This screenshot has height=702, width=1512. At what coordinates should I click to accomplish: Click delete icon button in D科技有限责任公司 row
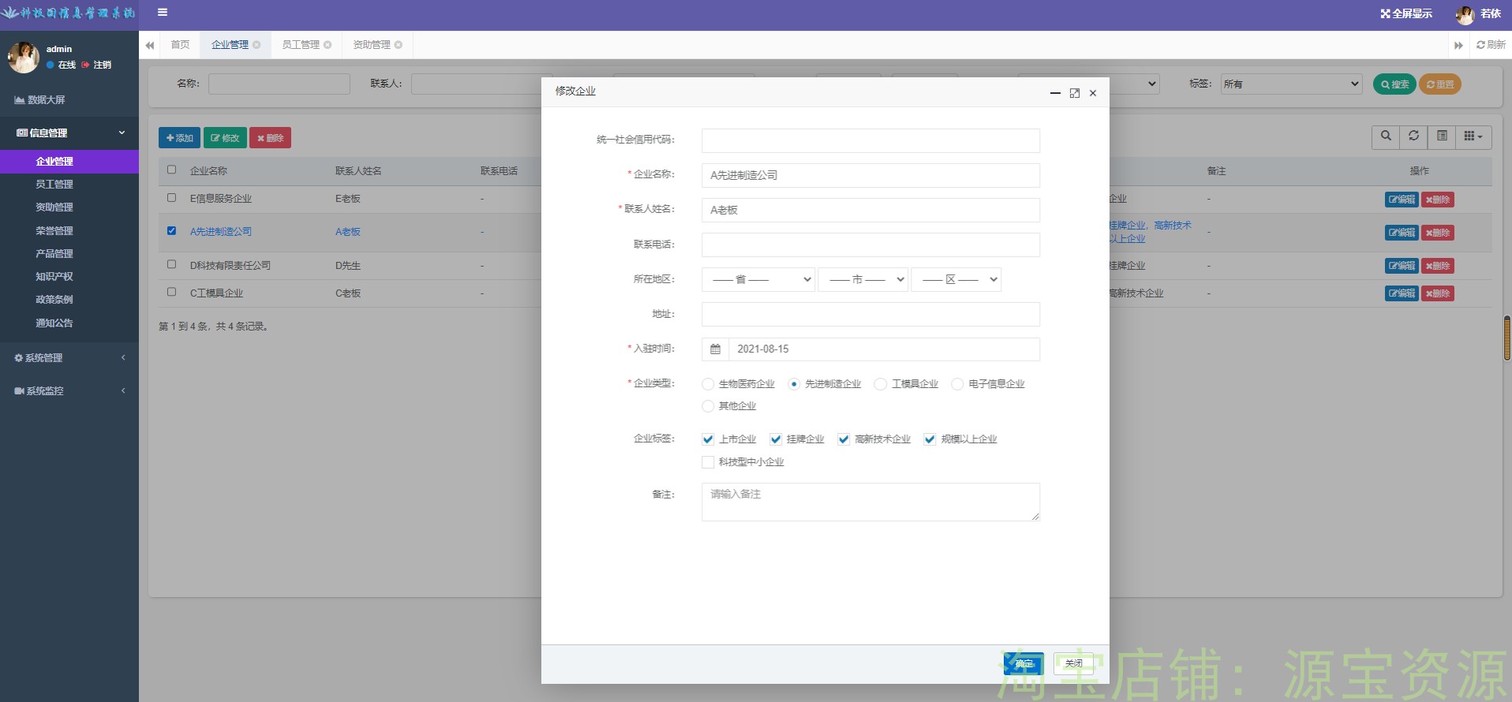1438,266
